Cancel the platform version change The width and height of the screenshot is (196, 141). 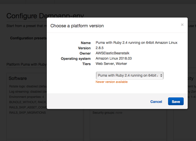[x=156, y=101]
